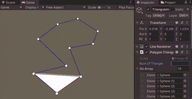
Task: Collapse the Polygon Triangulation script component
Action: tap(137, 52)
